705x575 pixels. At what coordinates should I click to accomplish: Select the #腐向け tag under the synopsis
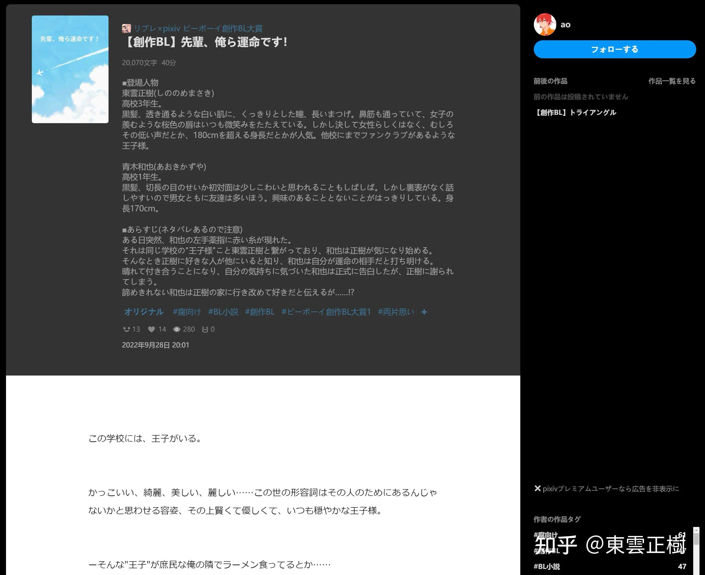[187, 312]
